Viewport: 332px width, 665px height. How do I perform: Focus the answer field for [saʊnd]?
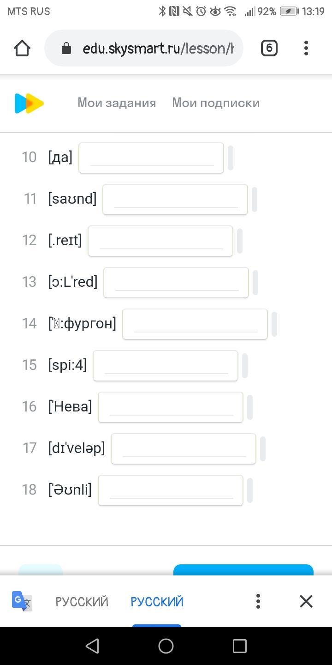tap(175, 199)
